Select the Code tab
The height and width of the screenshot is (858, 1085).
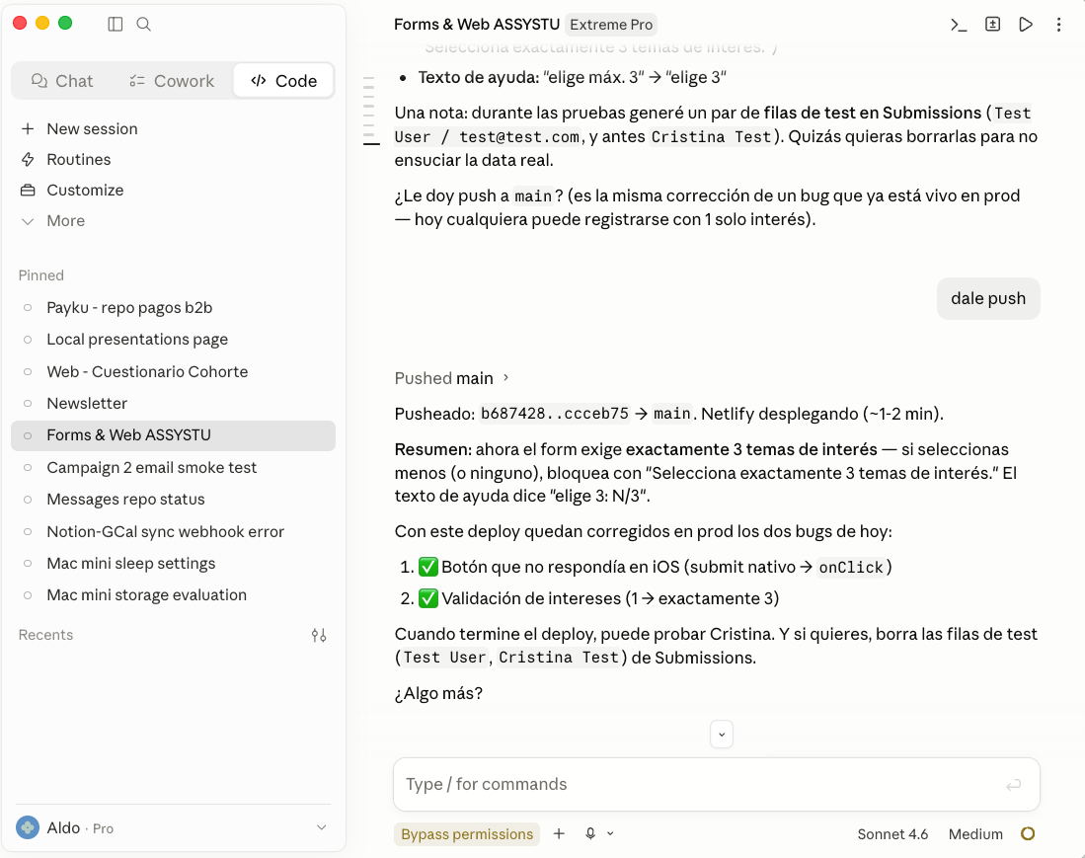[x=283, y=81]
